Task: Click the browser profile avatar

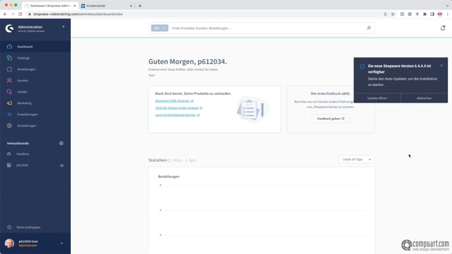Action: tap(440, 14)
